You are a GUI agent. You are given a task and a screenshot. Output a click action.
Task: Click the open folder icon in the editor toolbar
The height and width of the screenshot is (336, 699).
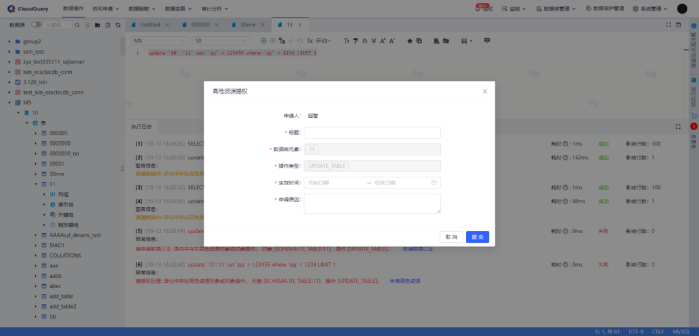coord(446,41)
